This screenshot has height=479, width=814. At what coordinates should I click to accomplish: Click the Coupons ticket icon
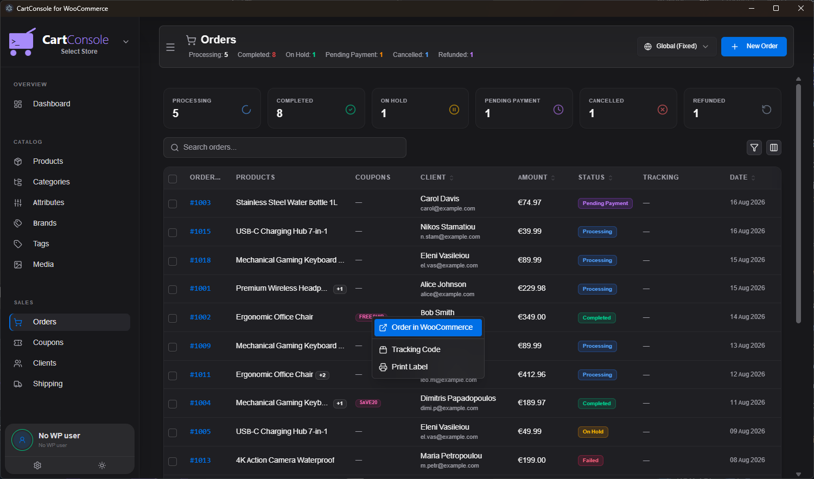click(x=18, y=343)
